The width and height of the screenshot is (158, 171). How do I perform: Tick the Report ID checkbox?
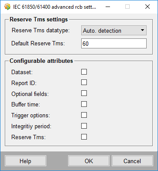click(84, 82)
